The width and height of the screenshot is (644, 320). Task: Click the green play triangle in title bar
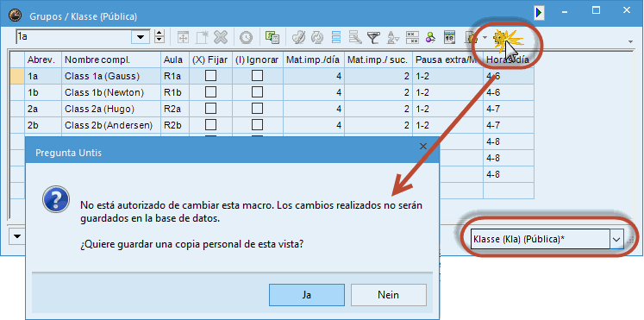pos(540,13)
